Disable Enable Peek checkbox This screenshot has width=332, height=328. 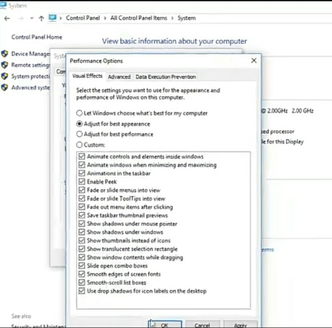point(82,182)
